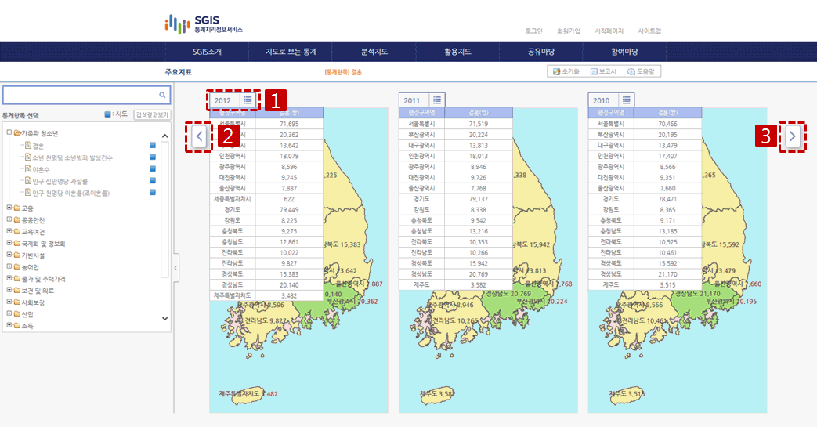Collapse the left panel with the side handle

(x=175, y=268)
